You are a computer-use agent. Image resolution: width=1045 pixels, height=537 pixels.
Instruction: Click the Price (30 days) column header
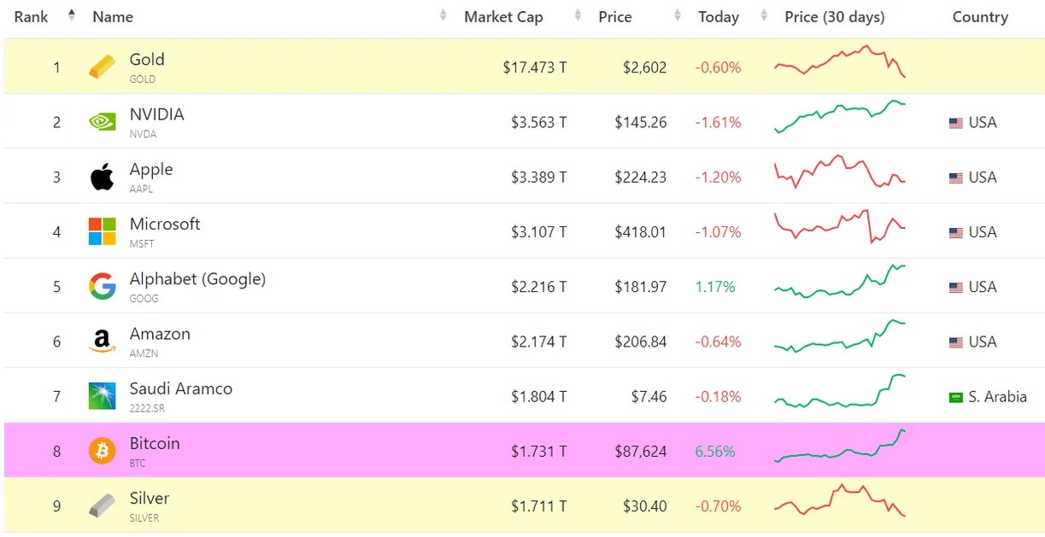point(835,17)
